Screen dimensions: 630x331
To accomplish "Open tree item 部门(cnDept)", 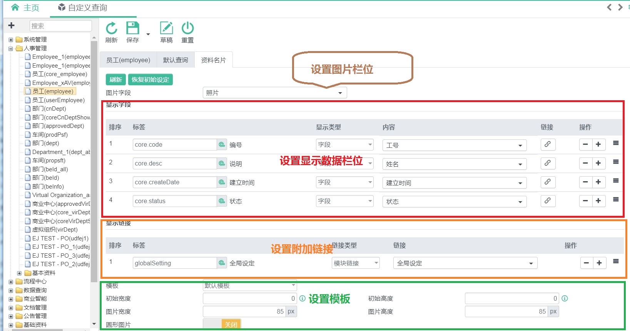I will [49, 109].
